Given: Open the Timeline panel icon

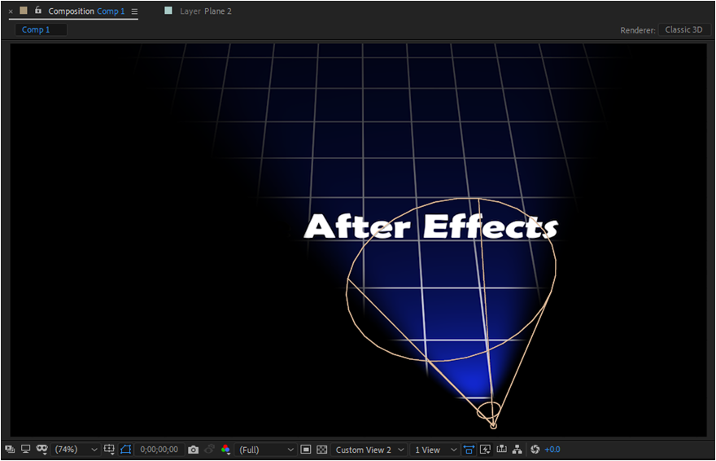Looking at the screenshot, I should 501,450.
